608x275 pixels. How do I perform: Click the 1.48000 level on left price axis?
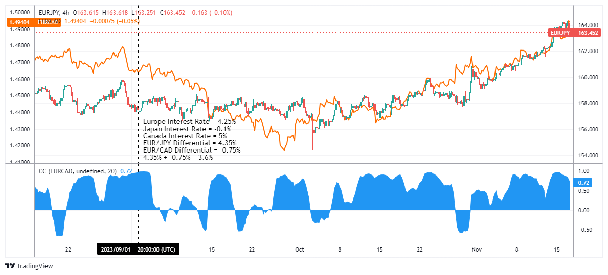[x=19, y=45]
